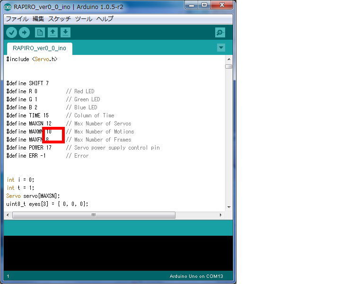
Task: Click the line number 1 in status bar
Action: coord(8,276)
